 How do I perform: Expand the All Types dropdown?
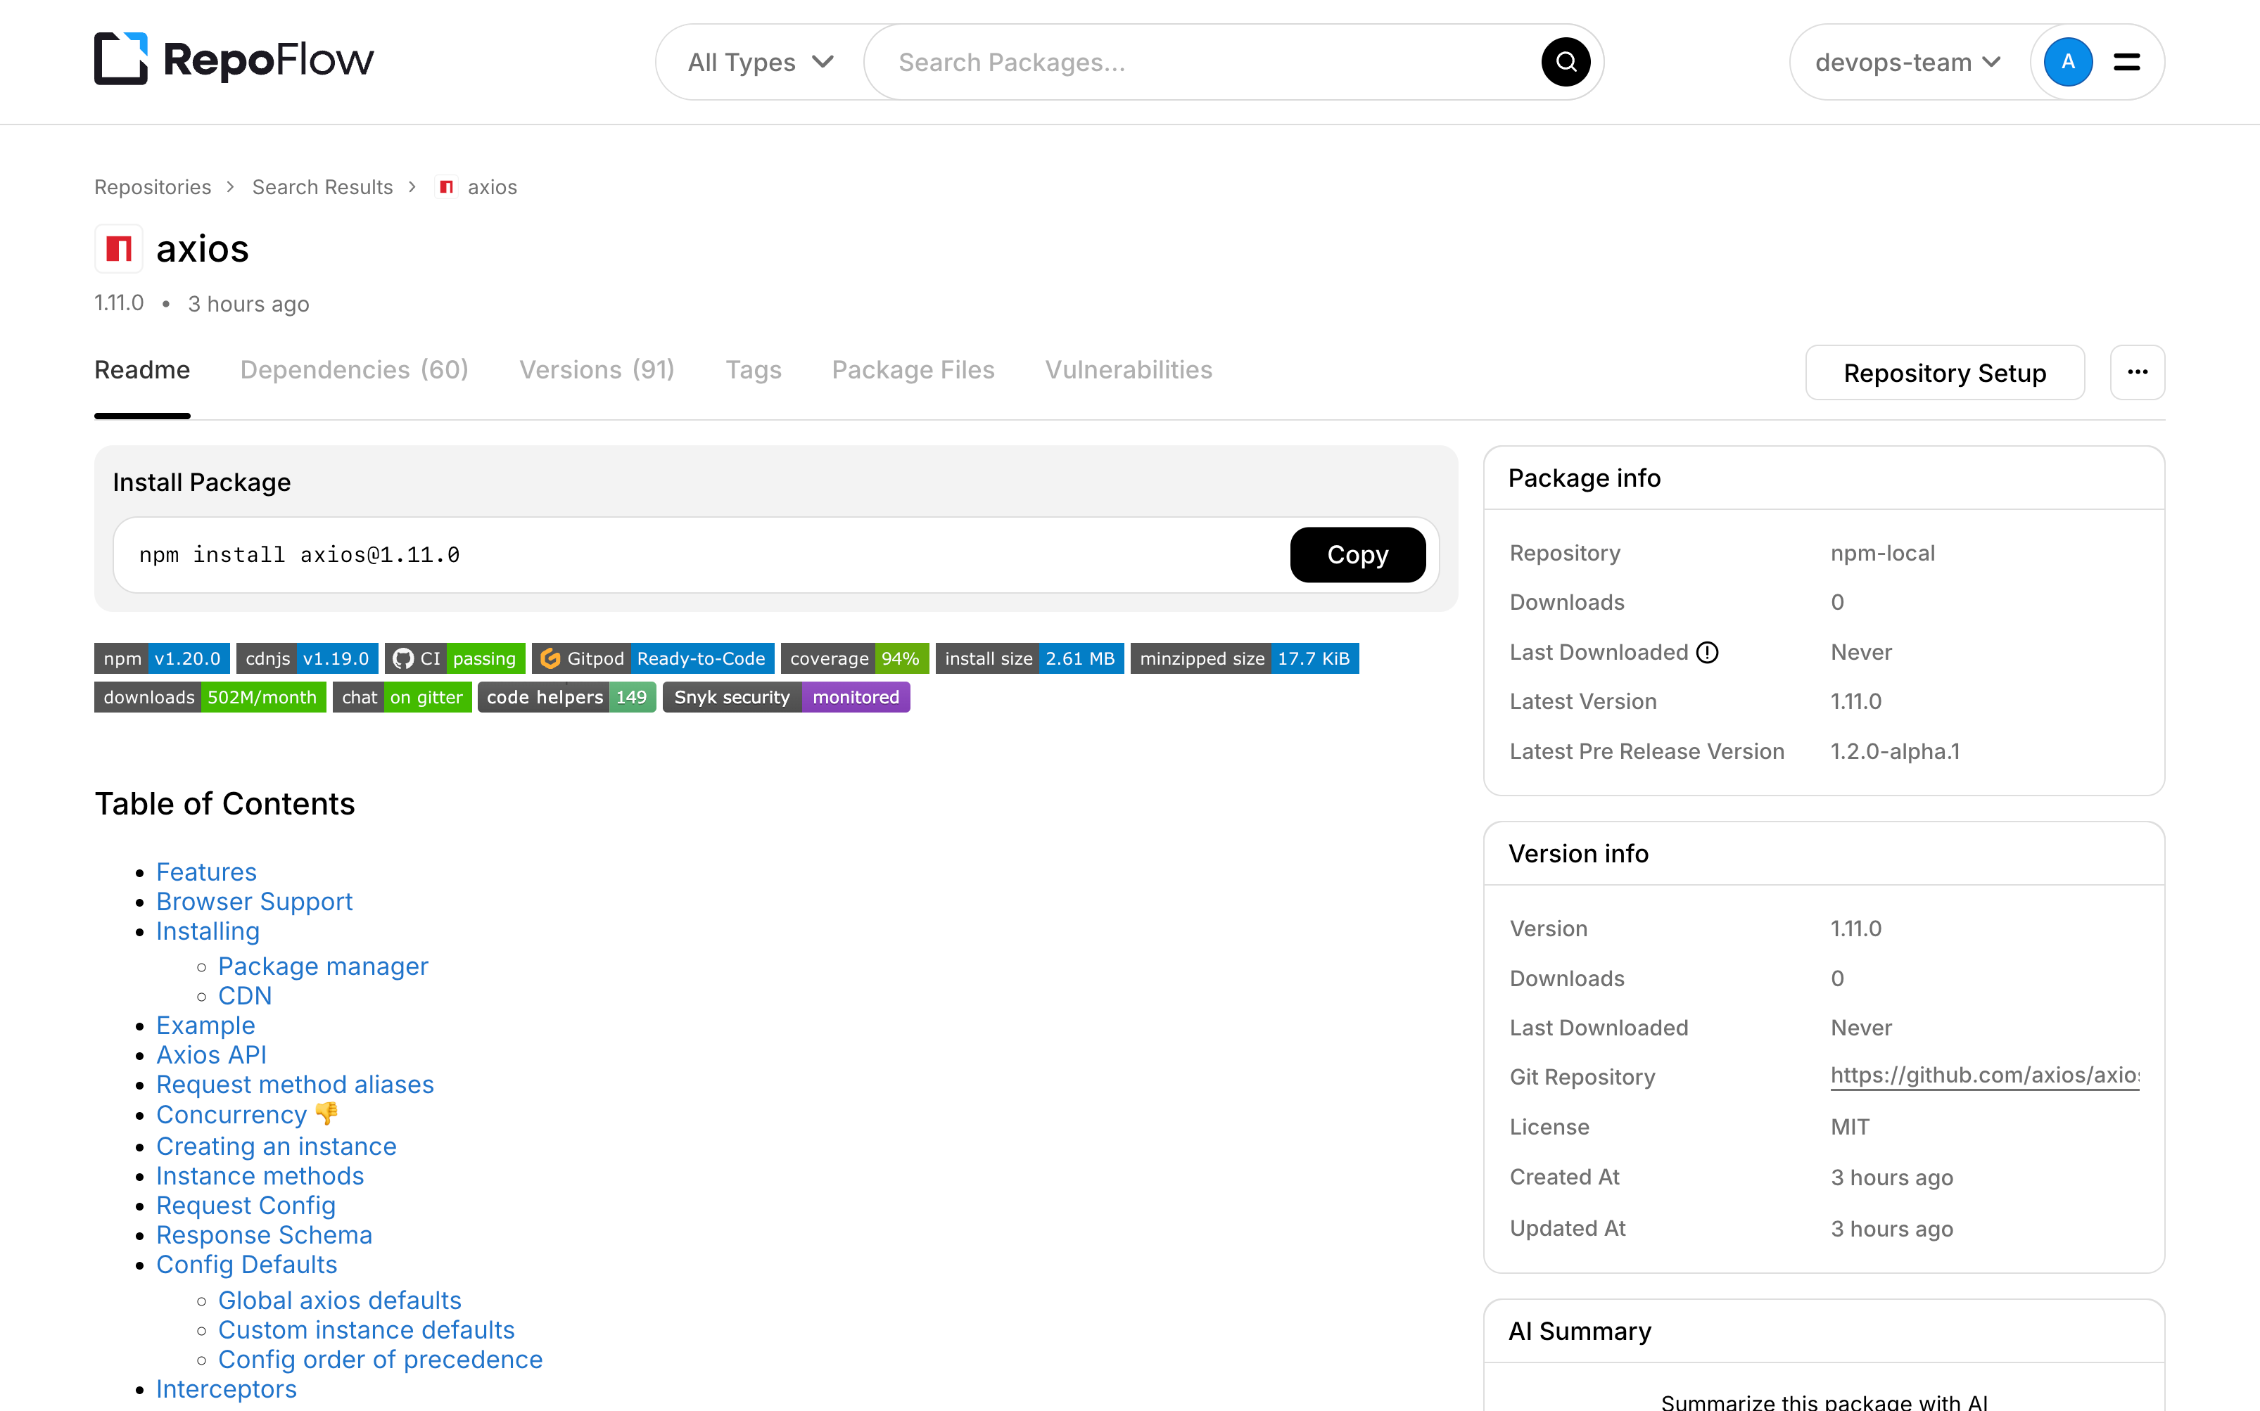(760, 63)
